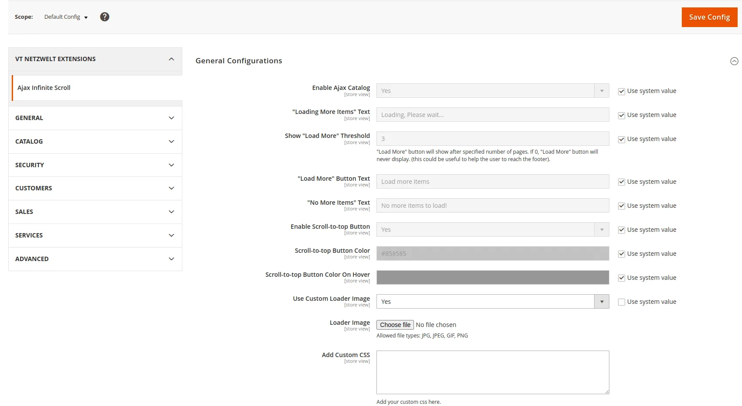Expand the Catalog section chevron
This screenshot has width=742, height=406.
pyautogui.click(x=171, y=141)
